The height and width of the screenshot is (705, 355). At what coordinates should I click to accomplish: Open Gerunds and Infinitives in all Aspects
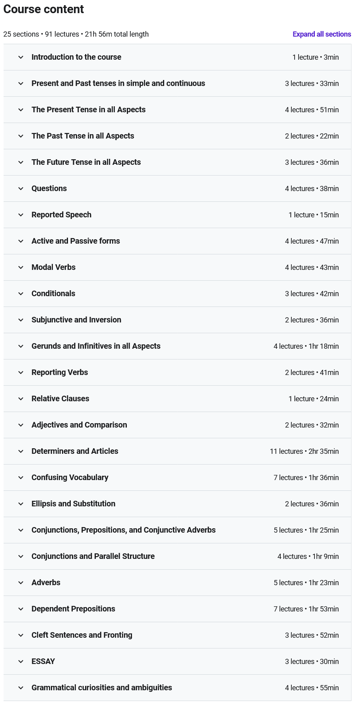tap(96, 346)
